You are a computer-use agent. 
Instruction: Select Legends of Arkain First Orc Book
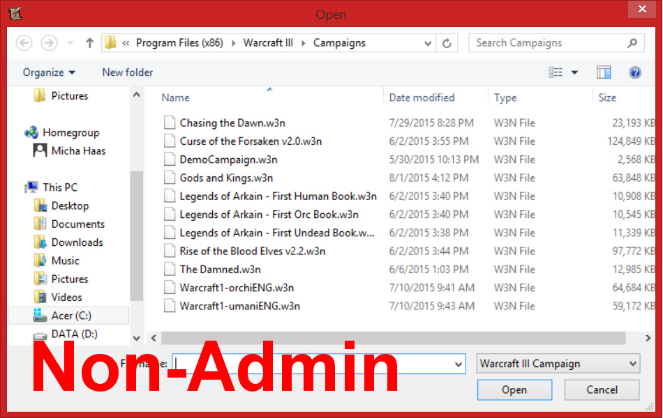pos(269,215)
